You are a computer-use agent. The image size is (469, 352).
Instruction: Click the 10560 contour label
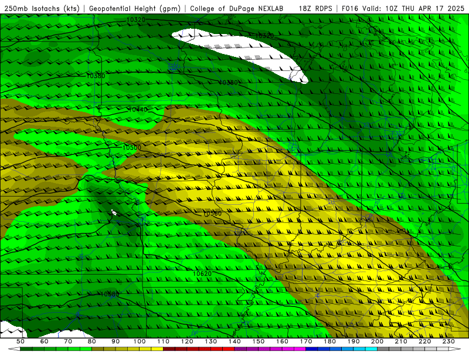pos(212,214)
